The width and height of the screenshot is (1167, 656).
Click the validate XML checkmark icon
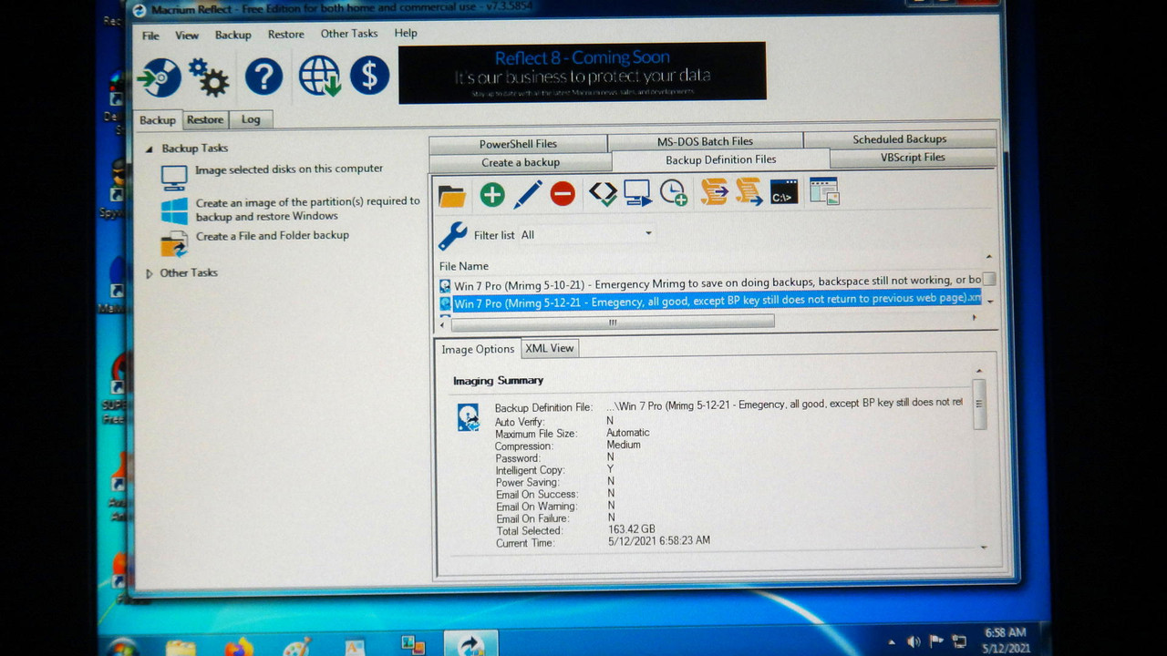602,193
